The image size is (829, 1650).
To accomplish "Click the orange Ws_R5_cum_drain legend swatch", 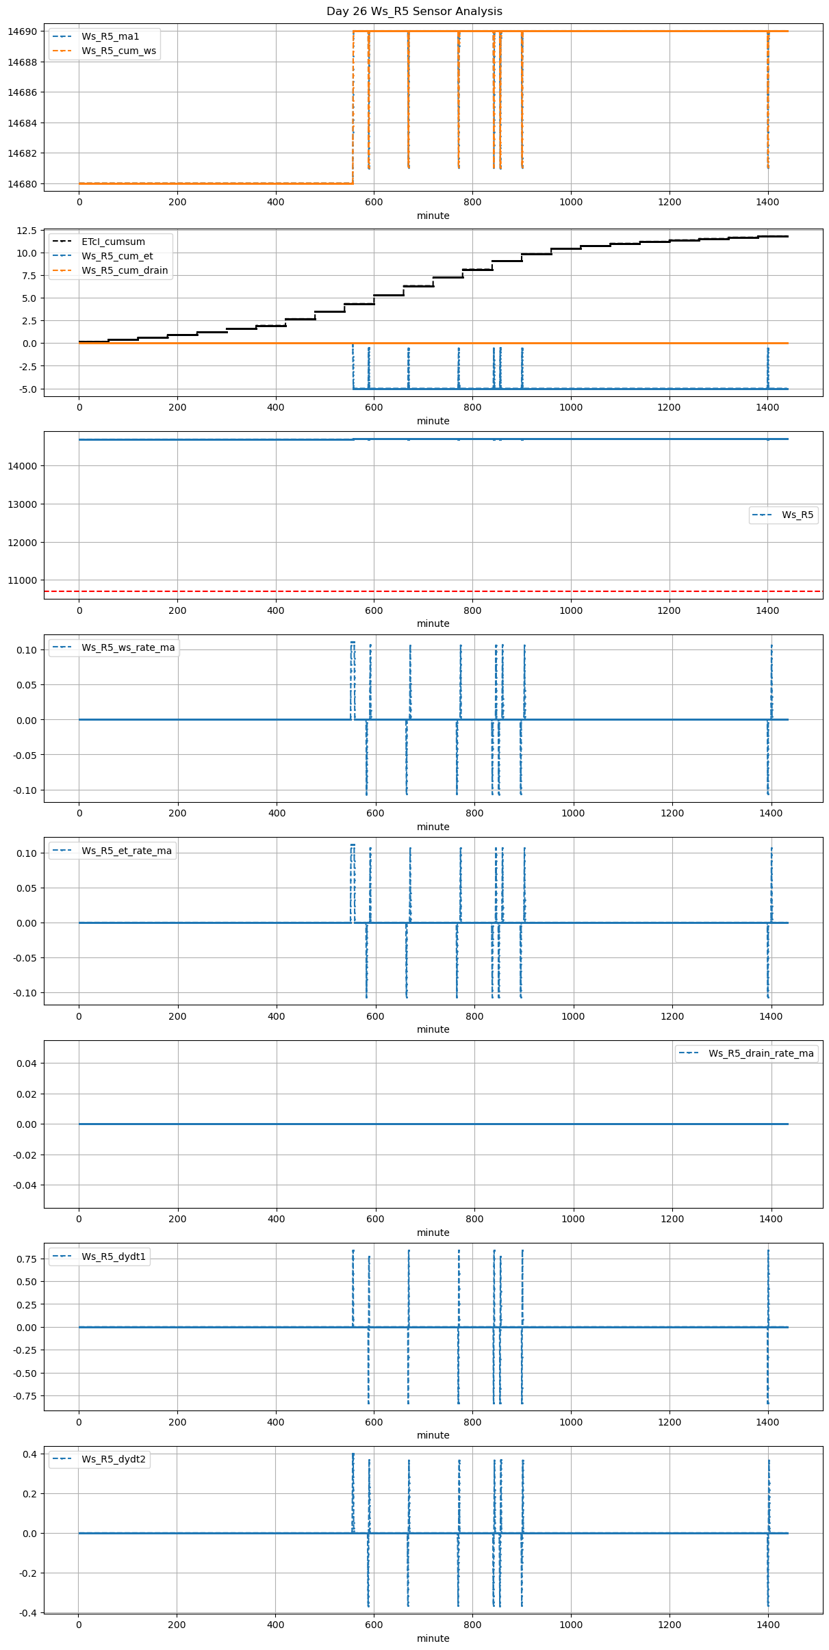I will [62, 270].
